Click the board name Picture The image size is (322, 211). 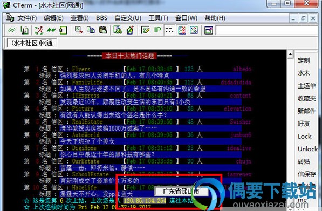tap(83, 108)
